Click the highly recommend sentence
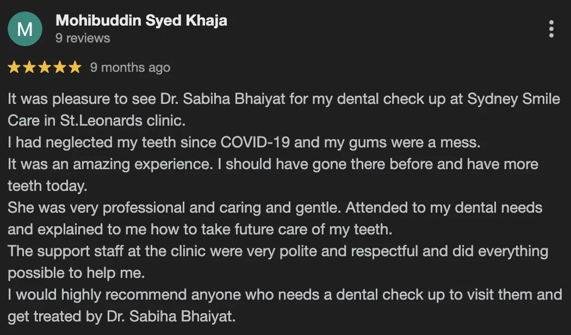 pyautogui.click(x=285, y=295)
